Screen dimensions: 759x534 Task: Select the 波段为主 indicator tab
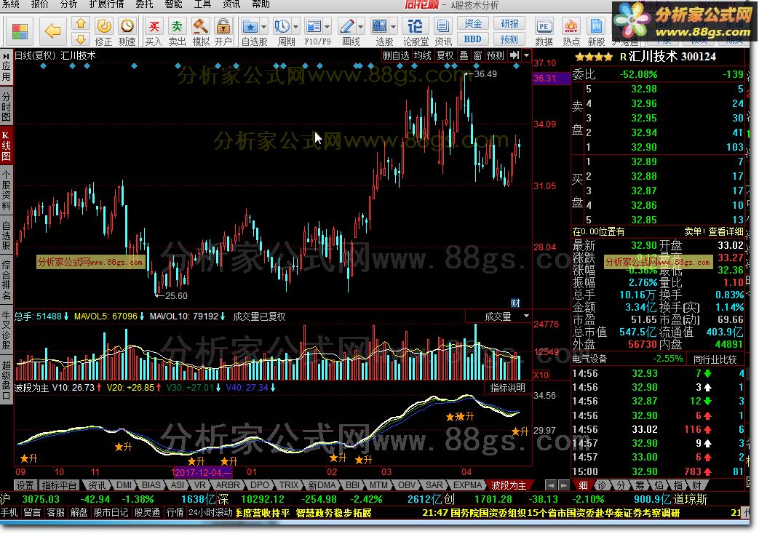(x=509, y=485)
